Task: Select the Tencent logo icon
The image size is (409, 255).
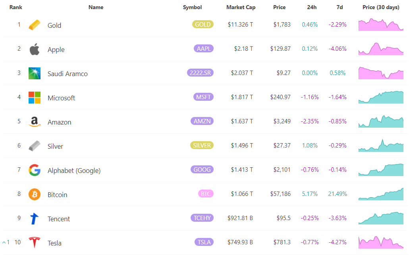Action: click(35, 219)
